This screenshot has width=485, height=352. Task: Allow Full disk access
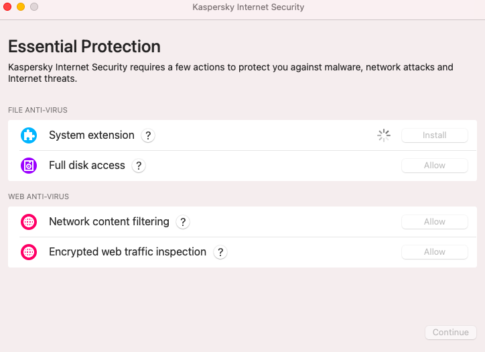coord(434,166)
